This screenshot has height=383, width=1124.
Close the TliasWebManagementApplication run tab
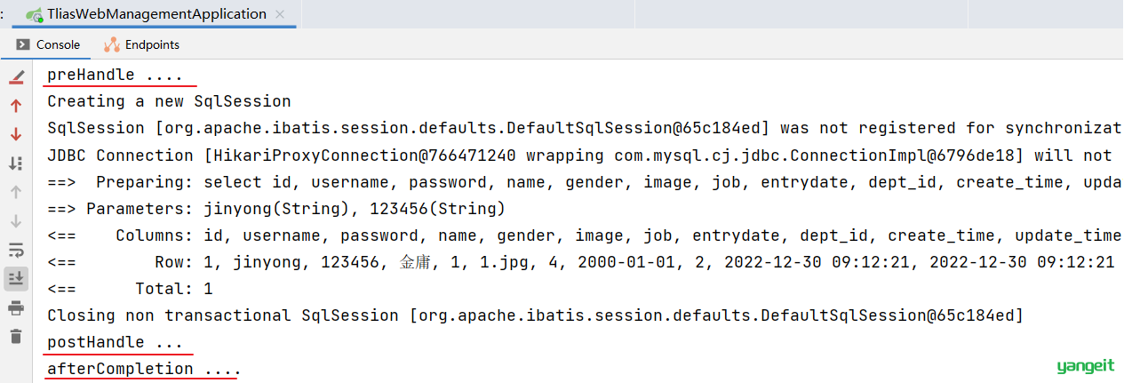pyautogui.click(x=282, y=14)
